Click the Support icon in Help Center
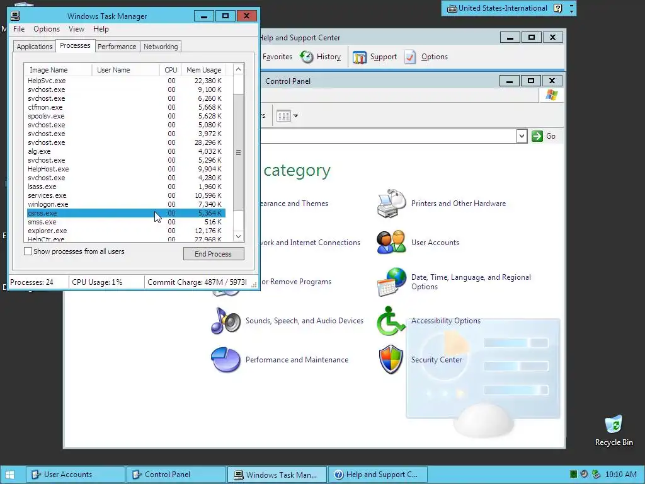Image resolution: width=645 pixels, height=484 pixels. coord(360,57)
